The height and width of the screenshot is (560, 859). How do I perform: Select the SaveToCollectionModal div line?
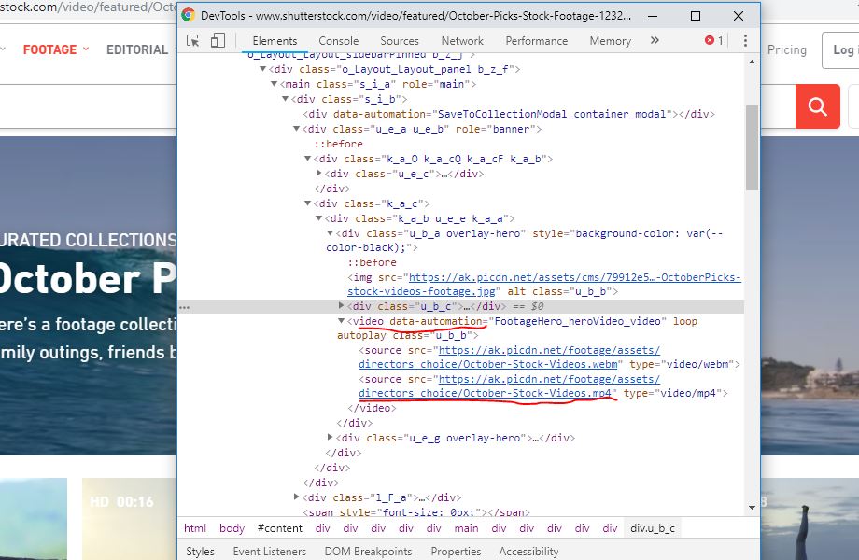tap(509, 114)
